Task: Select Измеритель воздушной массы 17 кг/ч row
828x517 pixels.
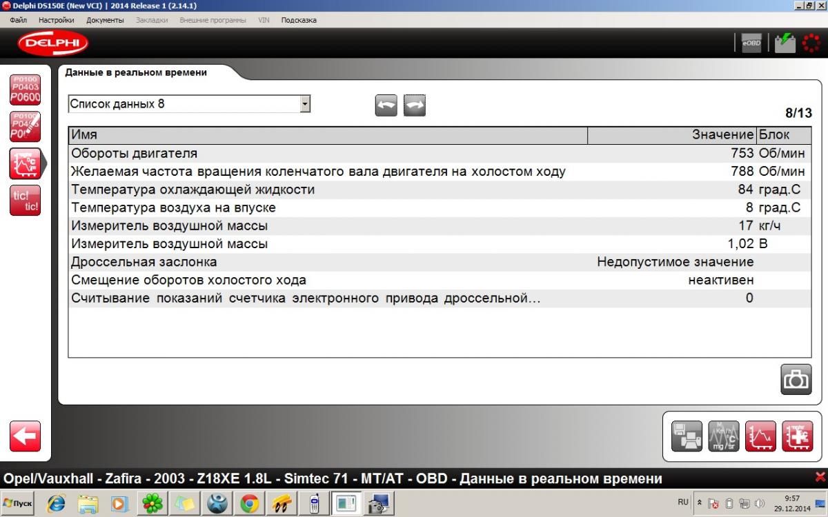Action: click(x=440, y=225)
